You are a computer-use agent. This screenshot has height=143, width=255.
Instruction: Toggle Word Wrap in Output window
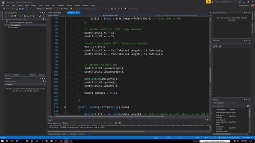[x=120, y=123]
